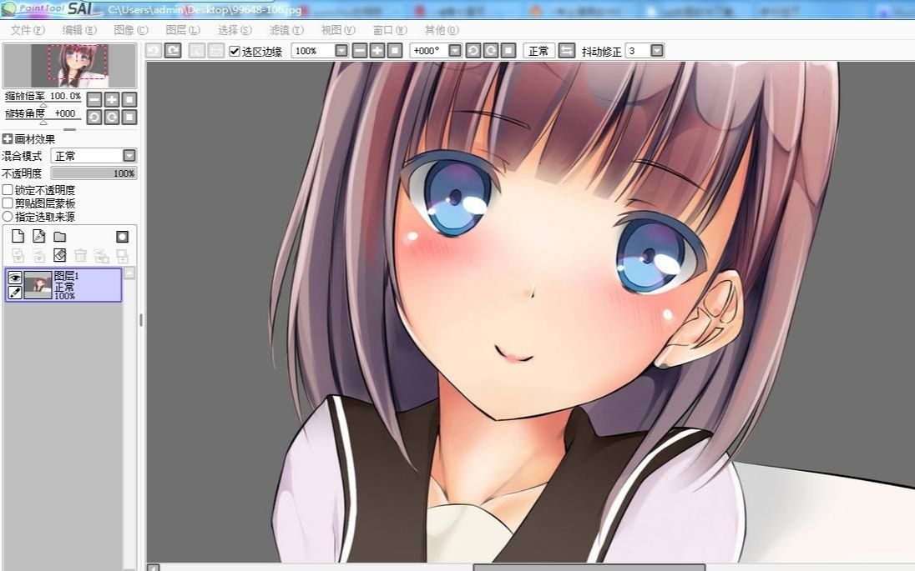915x571 pixels.
Task: Clear the layer with the eraser icon
Action: tap(59, 255)
